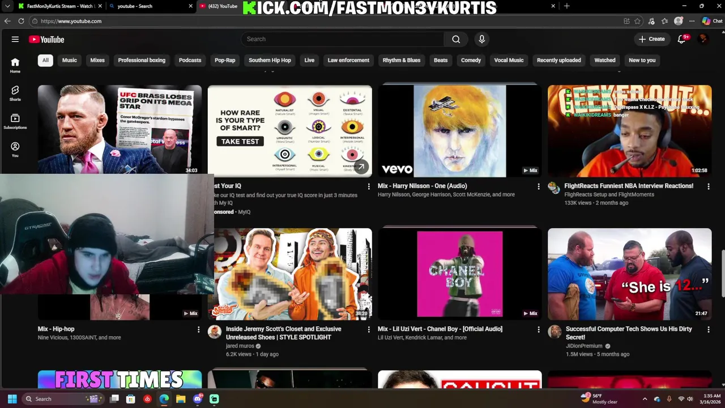The height and width of the screenshot is (408, 725).
Task: Start voice search with microphone icon
Action: pyautogui.click(x=482, y=39)
